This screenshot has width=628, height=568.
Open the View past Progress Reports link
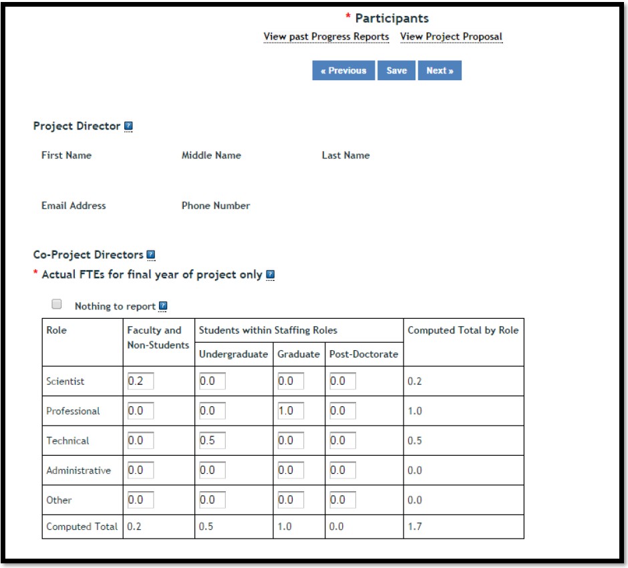point(327,36)
